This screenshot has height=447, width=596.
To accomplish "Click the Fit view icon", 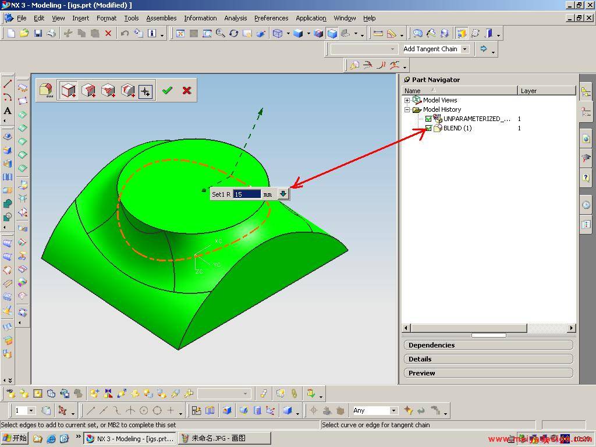I will click(x=180, y=34).
